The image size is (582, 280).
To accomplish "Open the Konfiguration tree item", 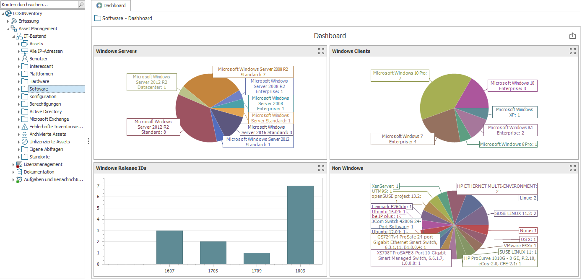I will click(43, 96).
